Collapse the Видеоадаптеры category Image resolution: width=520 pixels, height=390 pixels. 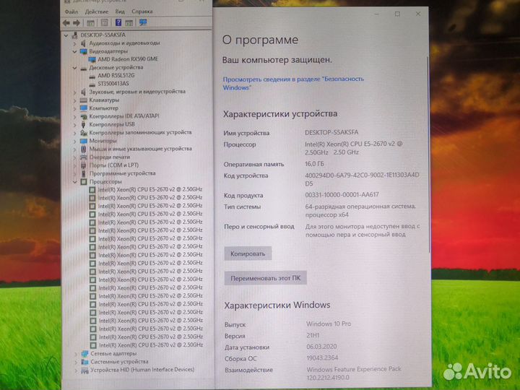(74, 51)
